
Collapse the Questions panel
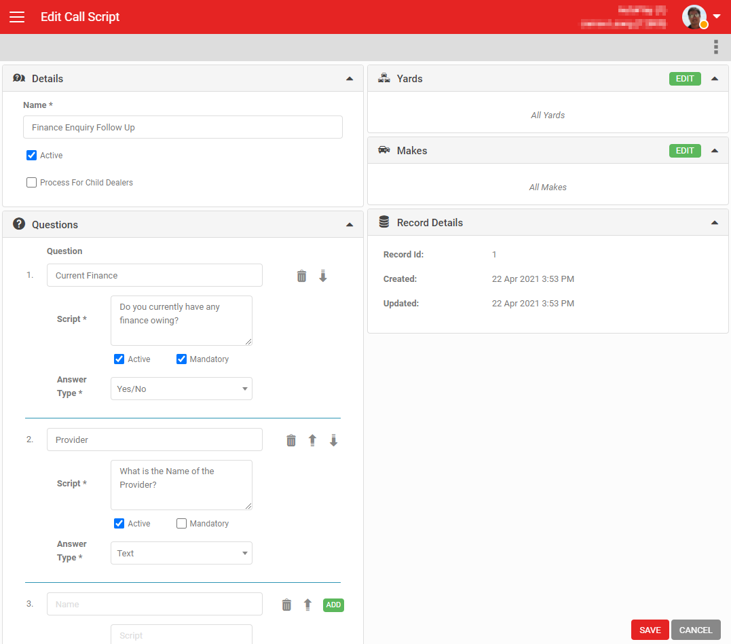point(349,224)
